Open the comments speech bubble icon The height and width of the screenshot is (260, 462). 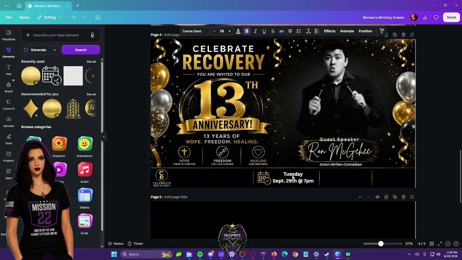436,17
